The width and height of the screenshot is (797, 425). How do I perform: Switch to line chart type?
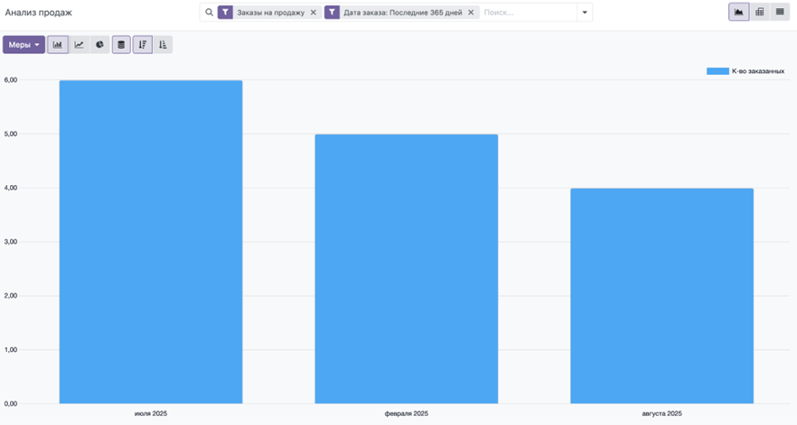[x=79, y=45]
